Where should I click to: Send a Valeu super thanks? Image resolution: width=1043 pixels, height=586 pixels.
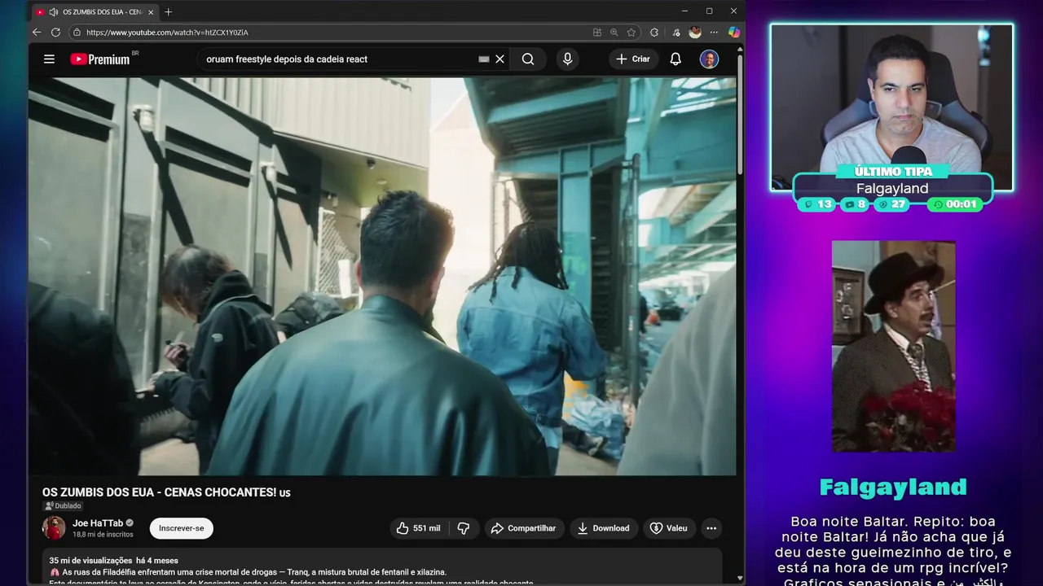[x=668, y=528]
